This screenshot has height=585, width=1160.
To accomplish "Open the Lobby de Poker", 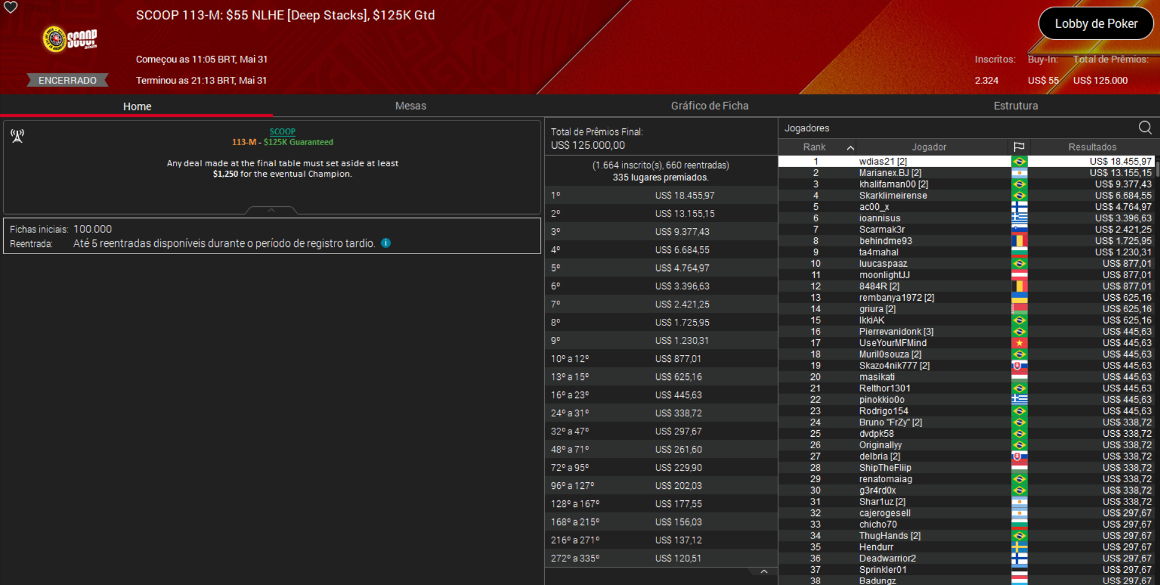I will pyautogui.click(x=1096, y=24).
